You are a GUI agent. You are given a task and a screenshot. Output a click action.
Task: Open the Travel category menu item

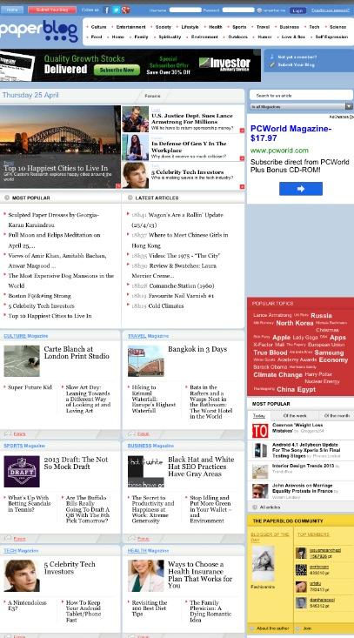pos(263,27)
